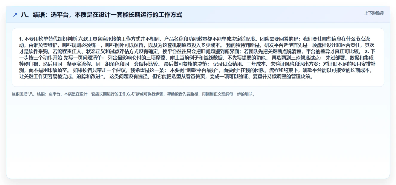This screenshot has height=185, width=396.
Task: Click the phrase 最后做可复核的决策
Action: 186,64
